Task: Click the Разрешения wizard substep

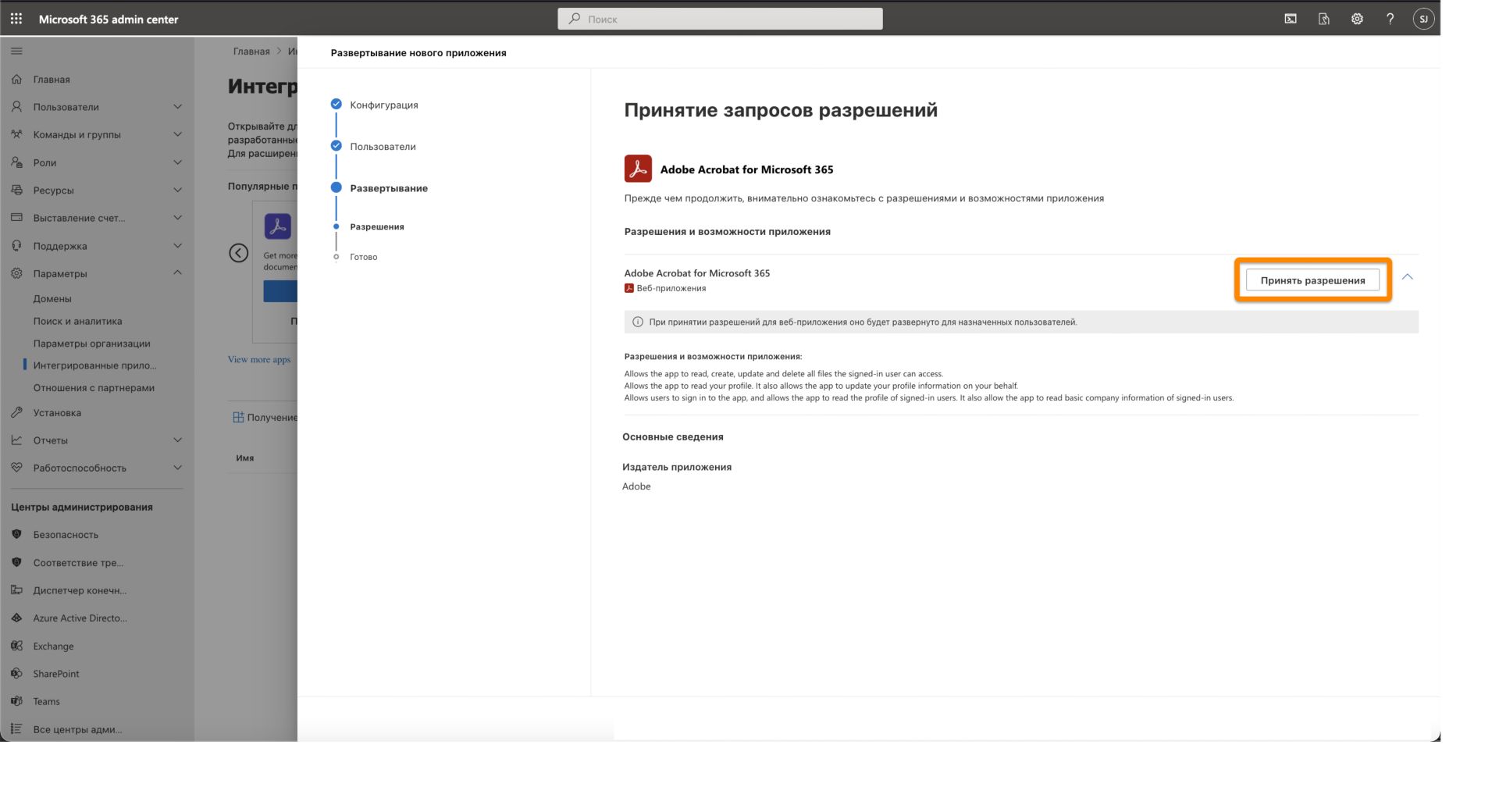Action: point(377,226)
